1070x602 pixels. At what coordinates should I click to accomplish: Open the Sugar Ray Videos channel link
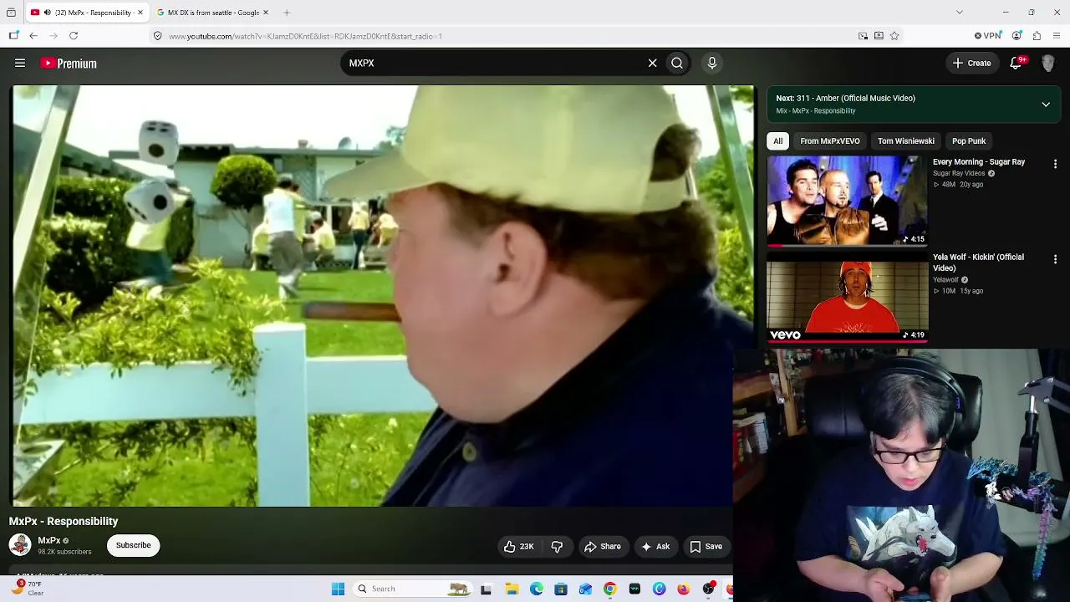tap(959, 173)
